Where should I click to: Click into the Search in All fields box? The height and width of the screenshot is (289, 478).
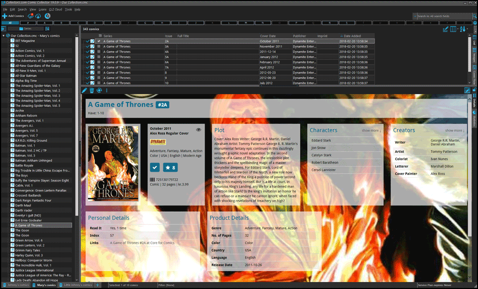(x=444, y=16)
